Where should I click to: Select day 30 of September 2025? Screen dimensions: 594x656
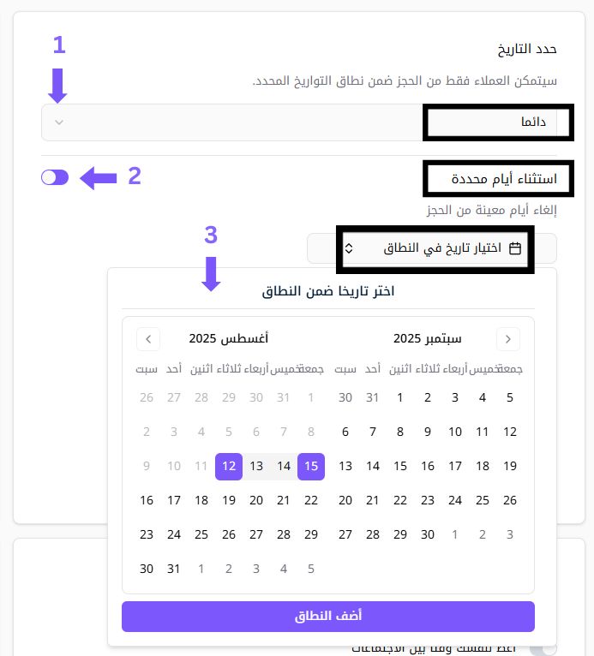pyautogui.click(x=428, y=534)
